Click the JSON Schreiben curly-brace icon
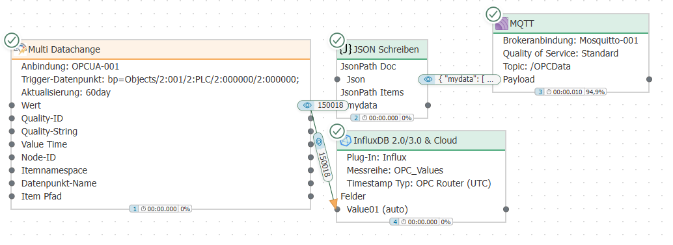Image resolution: width=673 pixels, height=245 pixels. tap(346, 49)
